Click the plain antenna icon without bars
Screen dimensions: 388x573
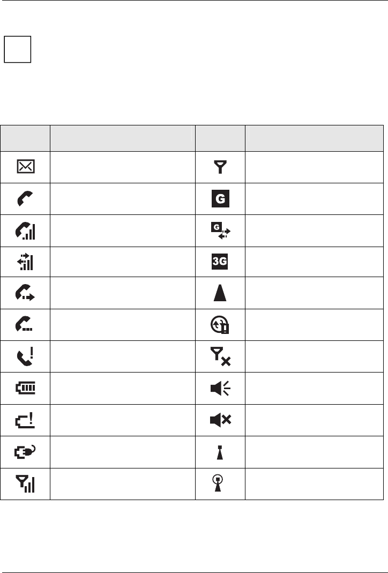tap(221, 168)
